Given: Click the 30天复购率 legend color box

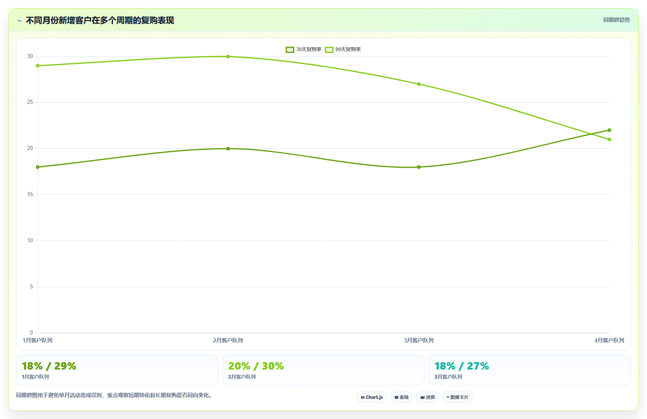Looking at the screenshot, I should tap(290, 49).
